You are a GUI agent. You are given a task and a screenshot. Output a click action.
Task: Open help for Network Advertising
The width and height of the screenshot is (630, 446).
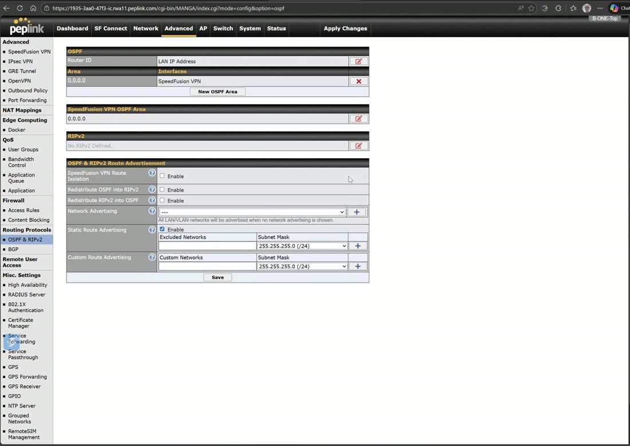click(x=152, y=211)
